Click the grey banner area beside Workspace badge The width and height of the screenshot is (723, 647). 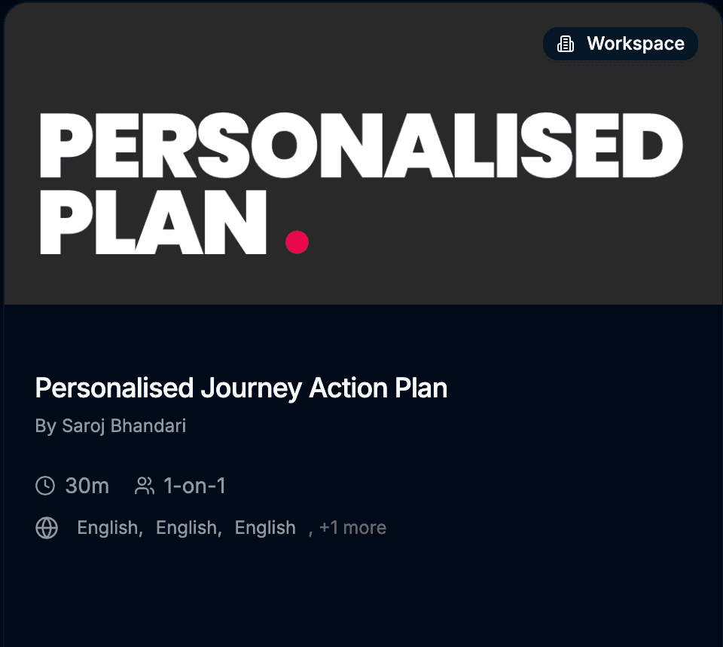pos(301,45)
